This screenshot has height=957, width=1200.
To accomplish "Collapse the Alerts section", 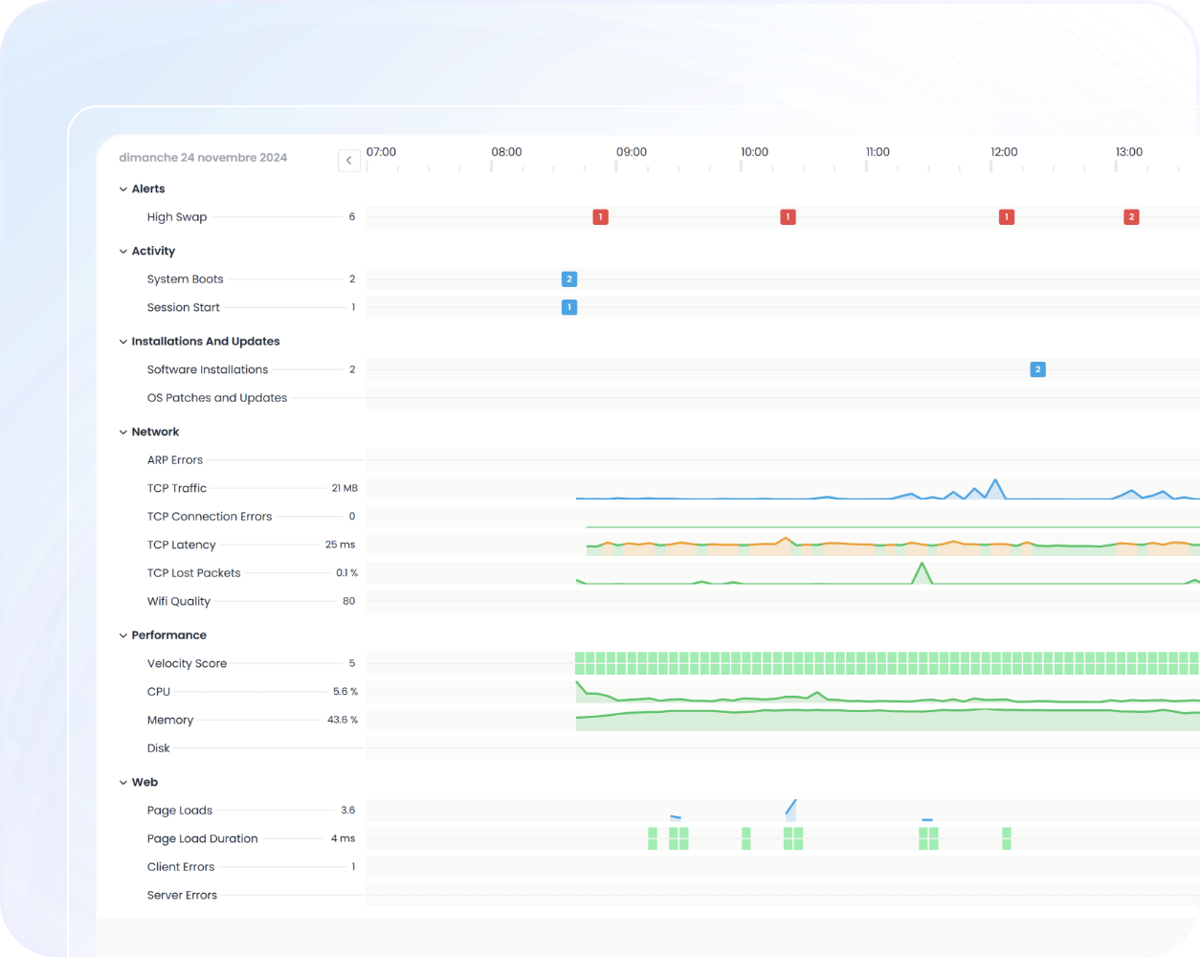I will pos(123,189).
